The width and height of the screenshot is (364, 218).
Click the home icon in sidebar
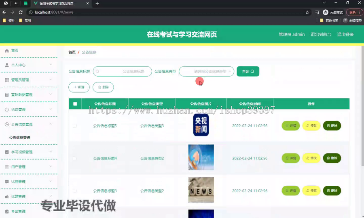[x=7, y=50]
